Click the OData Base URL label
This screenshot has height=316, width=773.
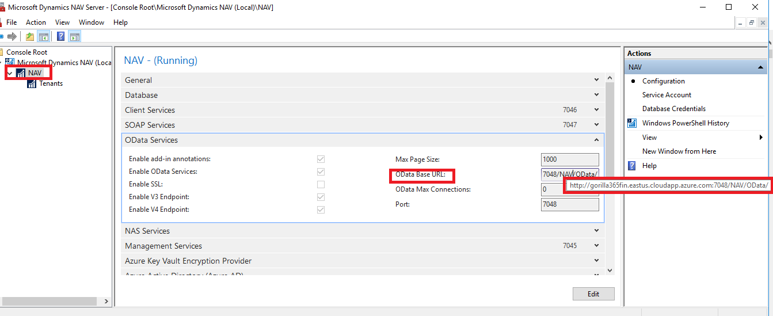click(x=420, y=174)
